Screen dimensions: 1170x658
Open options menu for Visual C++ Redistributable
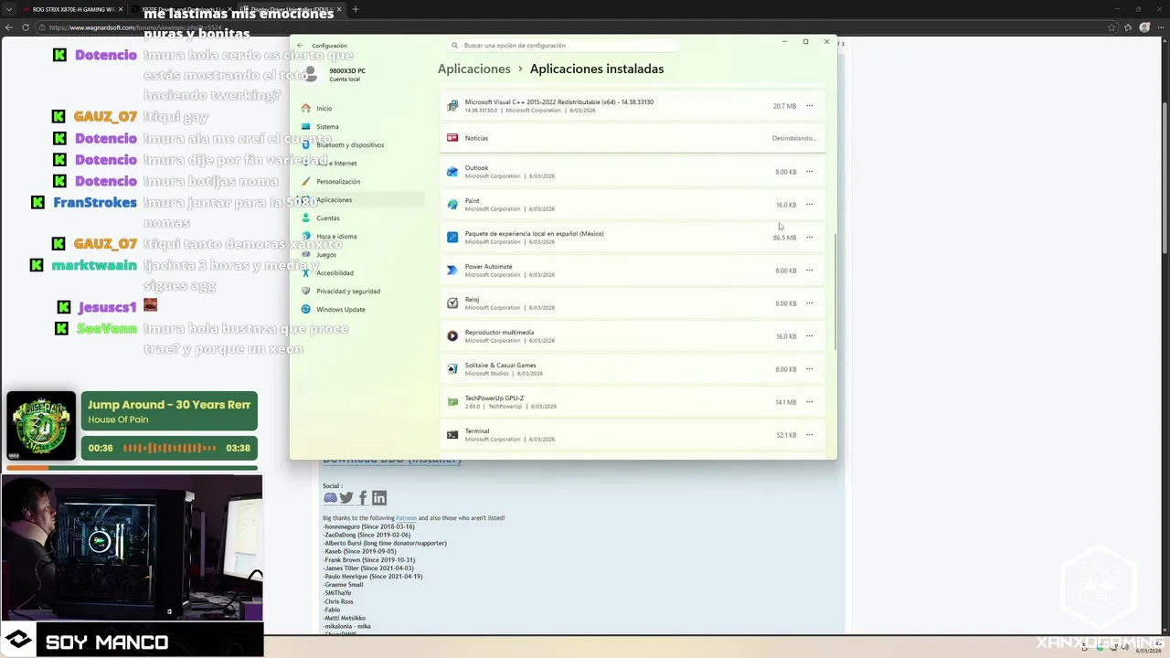[809, 106]
